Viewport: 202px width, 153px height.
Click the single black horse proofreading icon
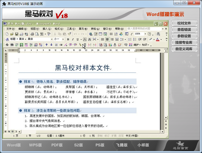[7, 45]
